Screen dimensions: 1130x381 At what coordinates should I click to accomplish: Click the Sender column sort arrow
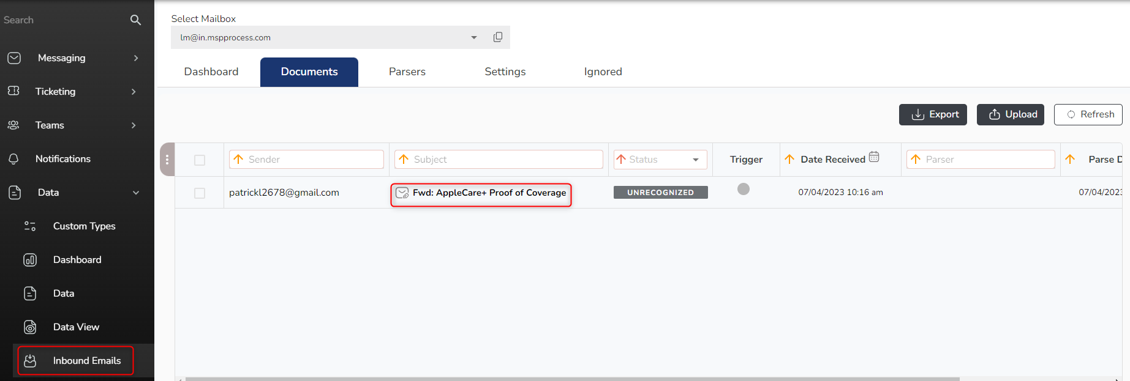pyautogui.click(x=239, y=159)
